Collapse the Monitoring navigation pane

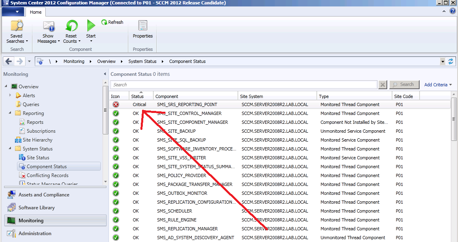coord(105,74)
